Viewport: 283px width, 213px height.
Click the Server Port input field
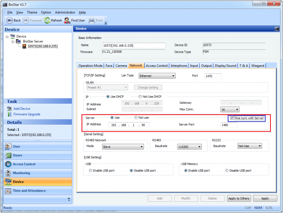pyautogui.click(x=229, y=125)
